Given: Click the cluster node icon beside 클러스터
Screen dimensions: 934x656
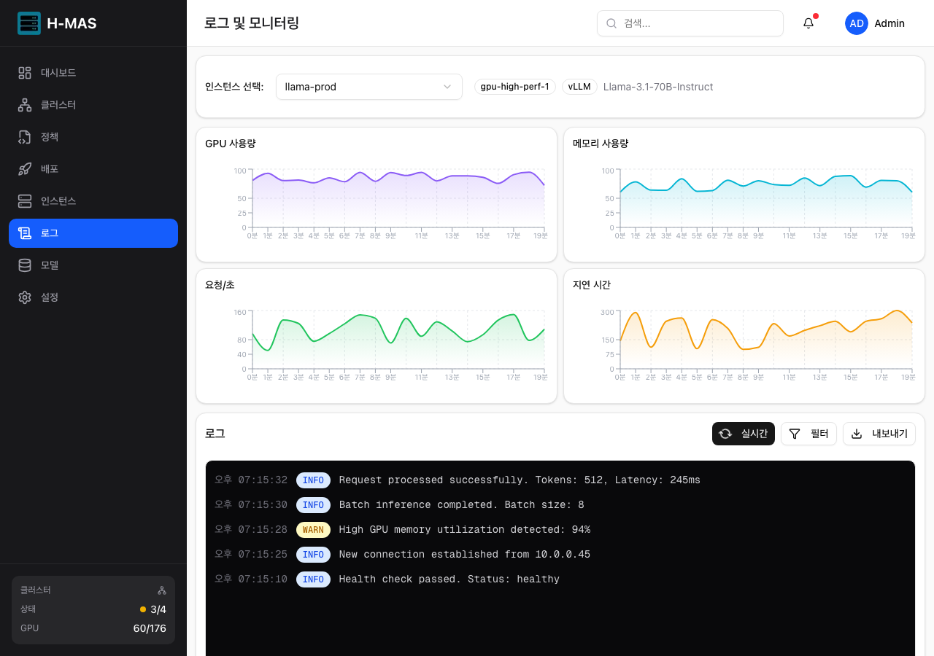Looking at the screenshot, I should (x=161, y=590).
